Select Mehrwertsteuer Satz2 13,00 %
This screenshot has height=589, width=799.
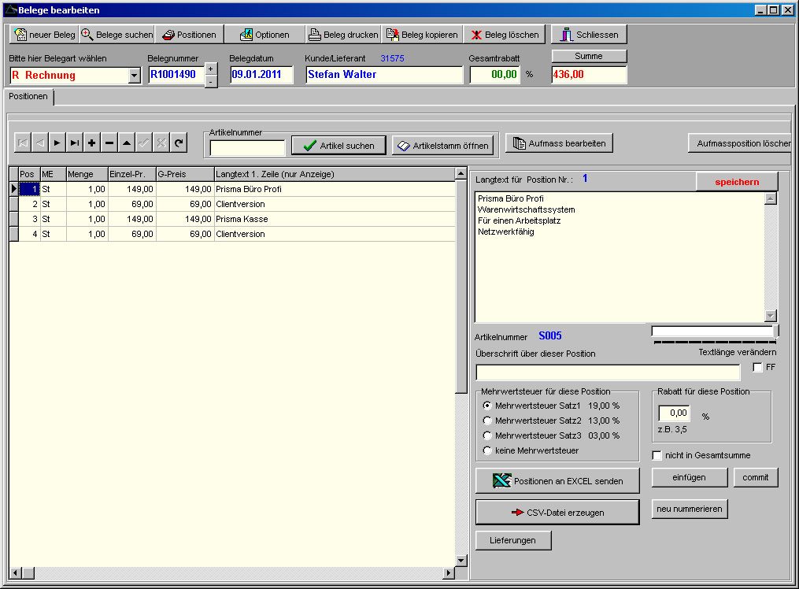[x=487, y=420]
